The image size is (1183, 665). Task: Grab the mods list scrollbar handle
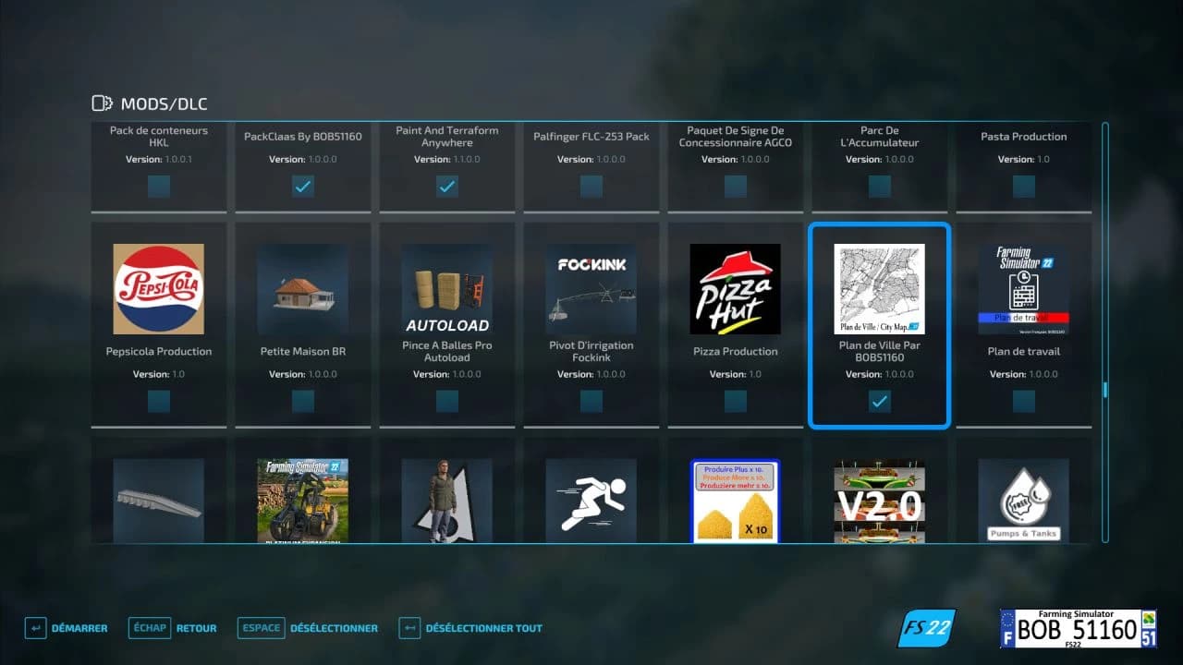click(1105, 390)
